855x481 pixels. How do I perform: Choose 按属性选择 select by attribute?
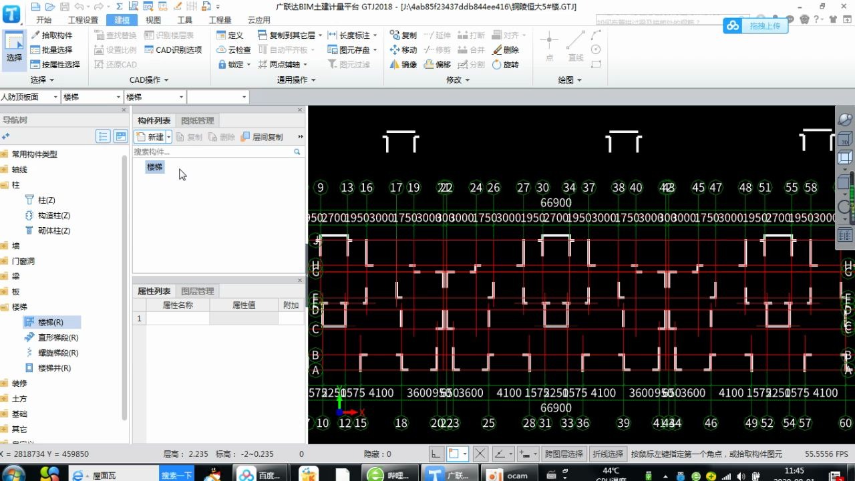(54, 64)
